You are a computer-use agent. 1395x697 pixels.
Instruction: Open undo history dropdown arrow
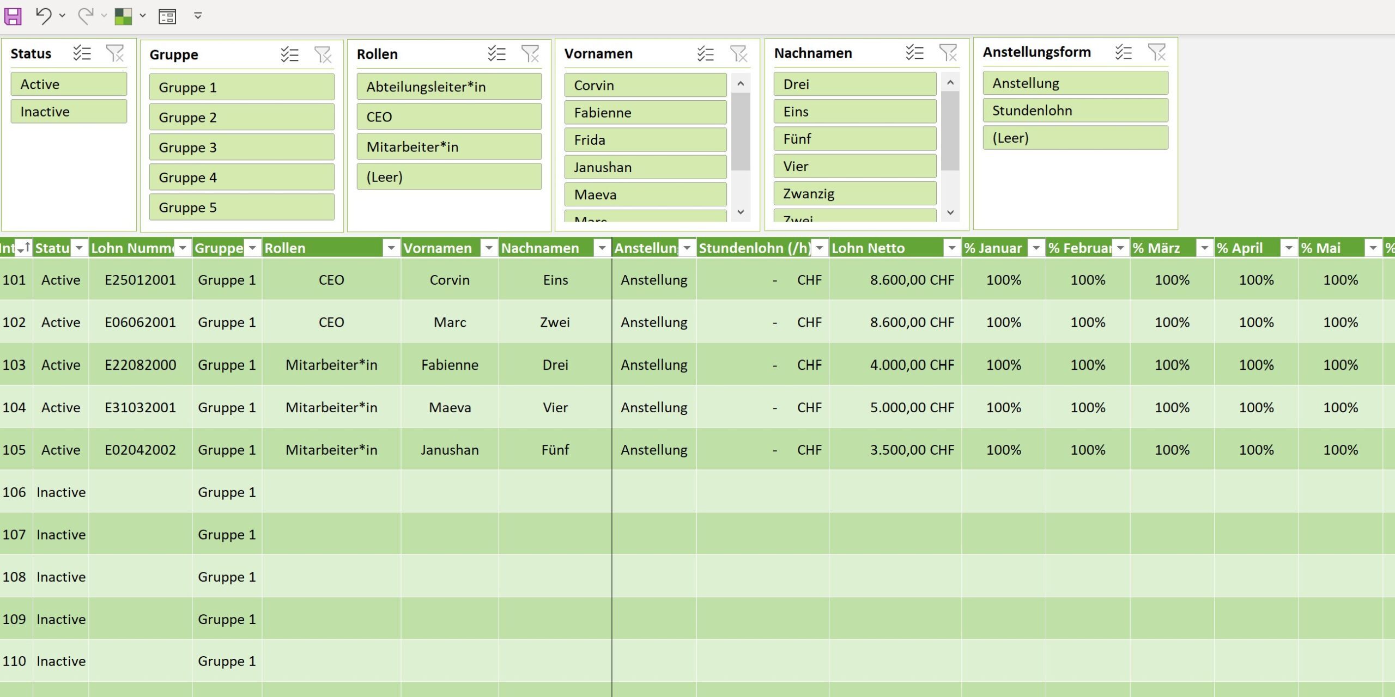point(62,16)
